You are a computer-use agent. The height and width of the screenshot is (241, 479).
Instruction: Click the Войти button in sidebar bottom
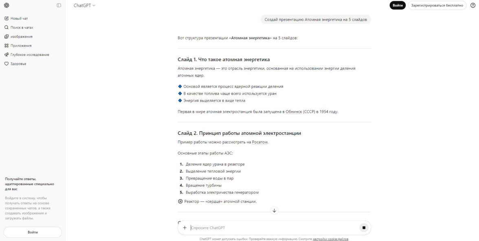pyautogui.click(x=33, y=232)
